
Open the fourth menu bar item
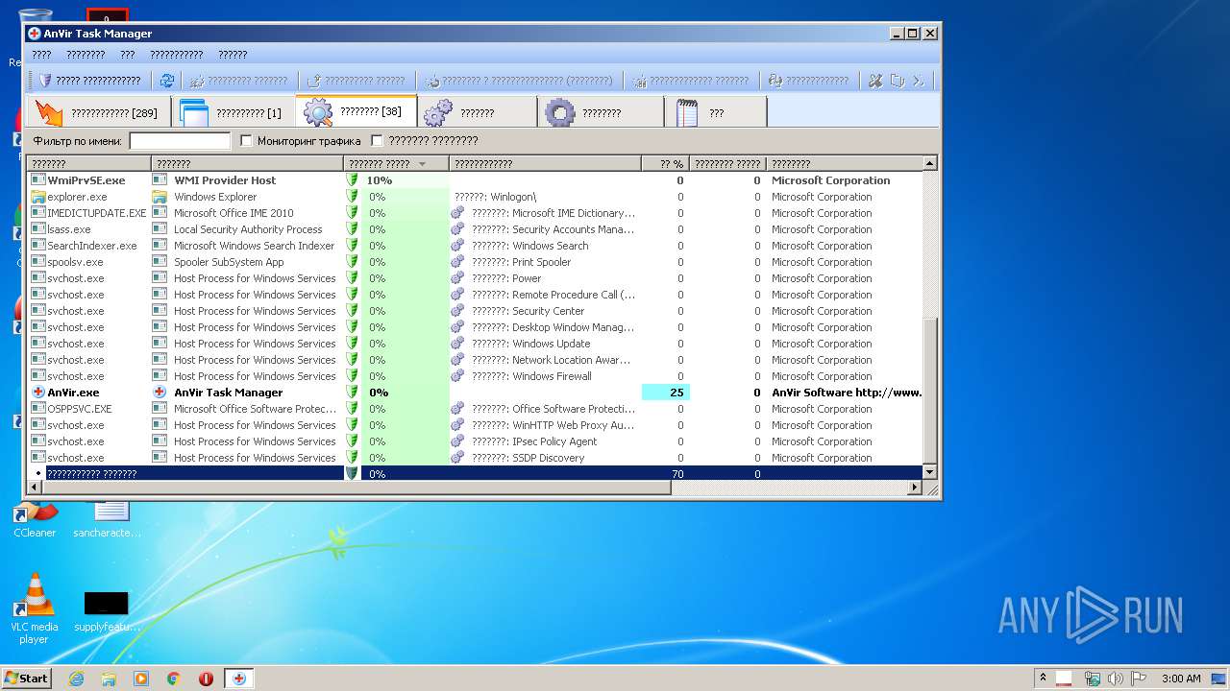point(176,55)
